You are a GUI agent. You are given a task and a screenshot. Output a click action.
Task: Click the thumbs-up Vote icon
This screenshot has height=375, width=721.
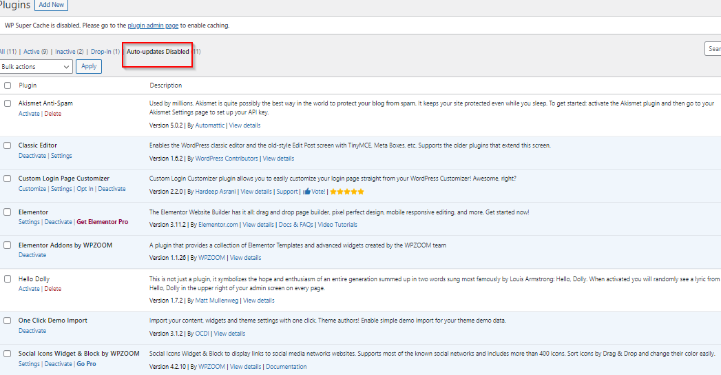click(x=306, y=192)
